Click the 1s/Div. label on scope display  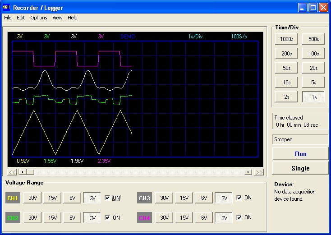(196, 37)
